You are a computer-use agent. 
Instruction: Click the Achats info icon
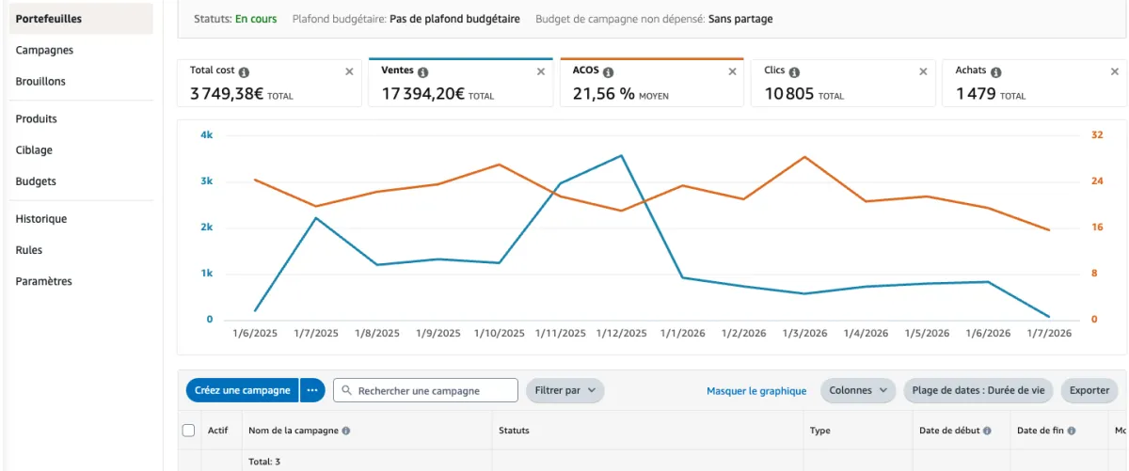coord(995,71)
